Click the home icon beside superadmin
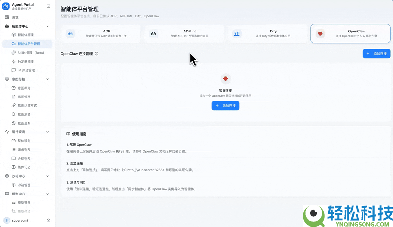This screenshot has width=393, height=227. 48,220
